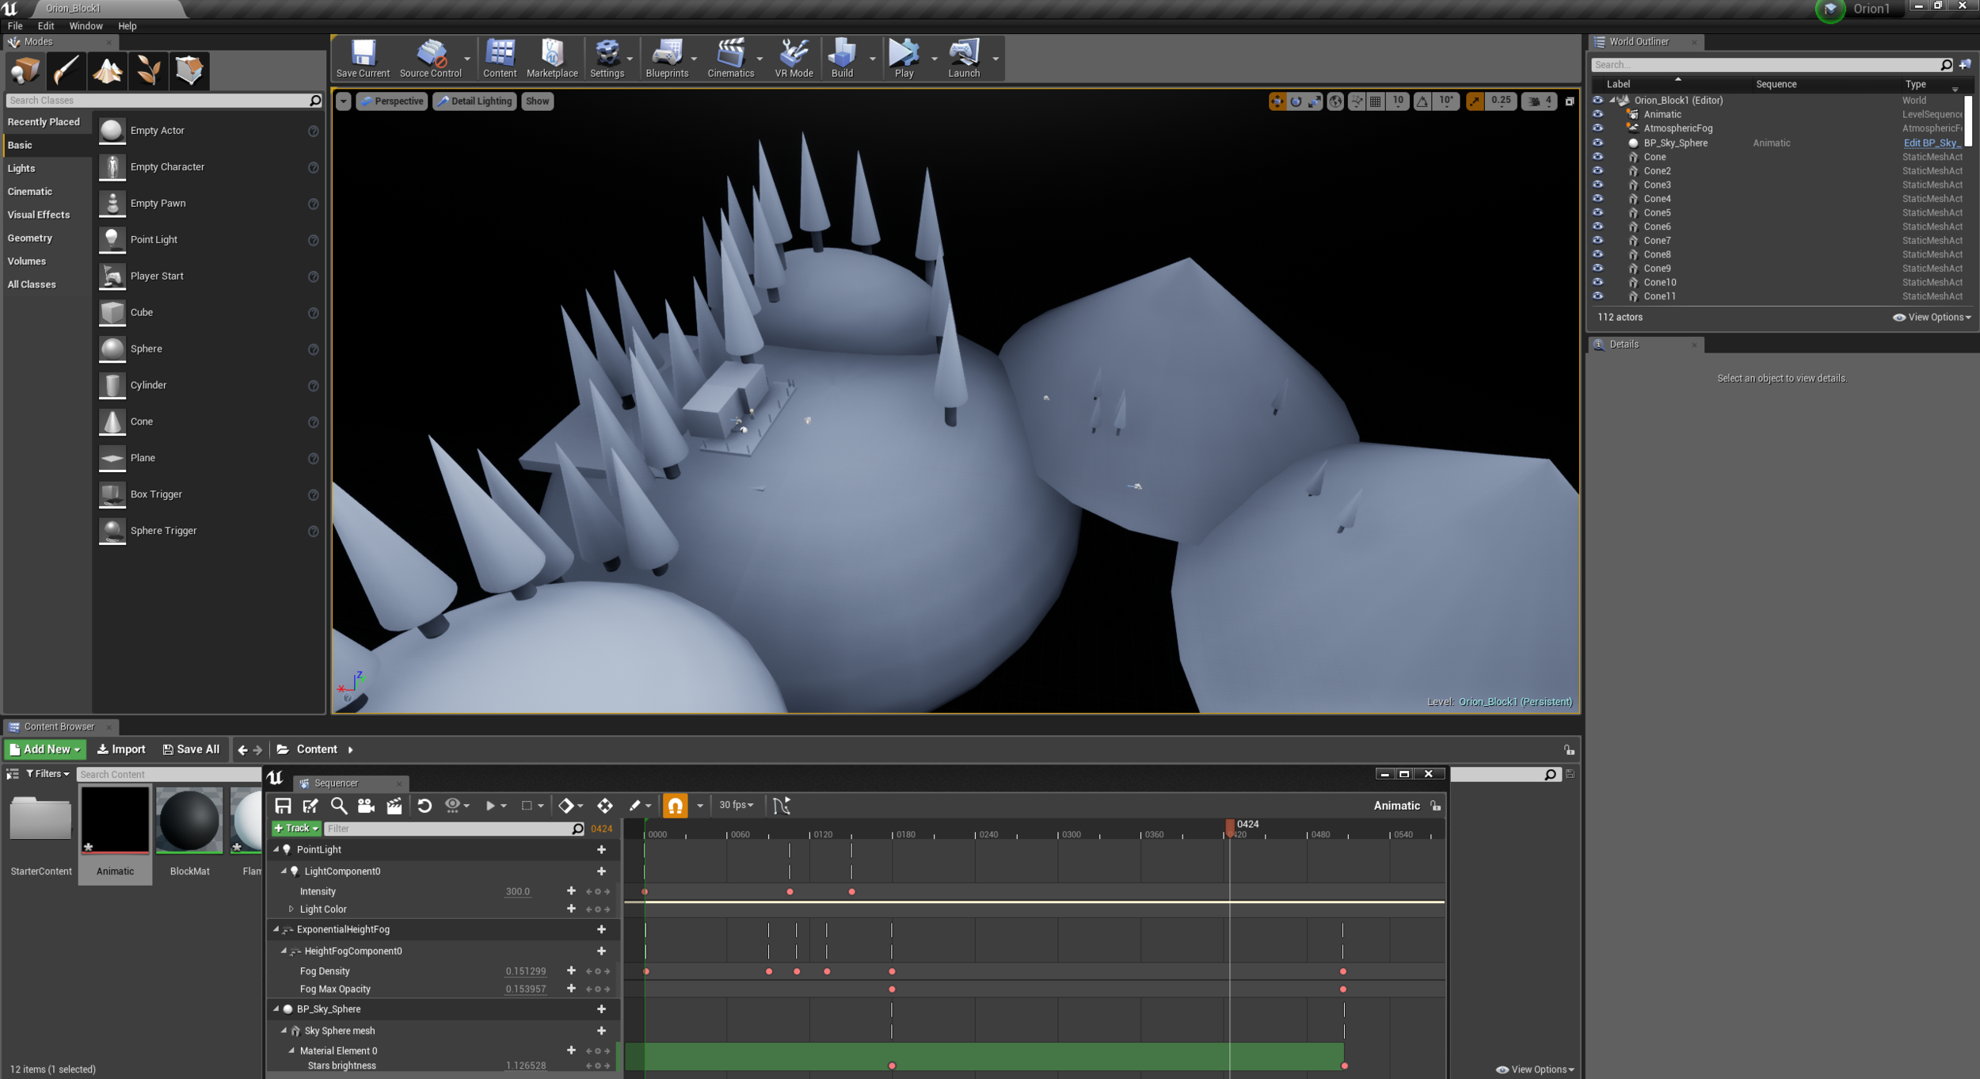The image size is (1980, 1079).
Task: Open the 30 fps dropdown
Action: pyautogui.click(x=736, y=805)
